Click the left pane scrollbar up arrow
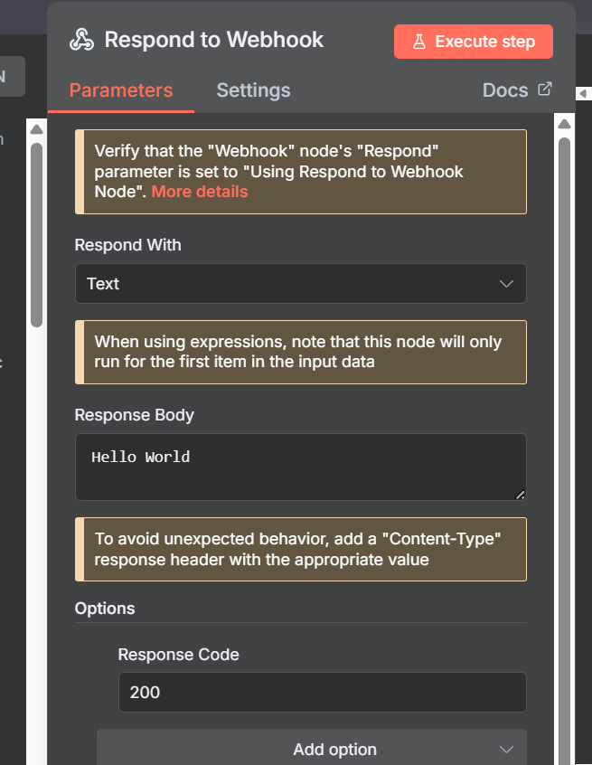 [36, 130]
